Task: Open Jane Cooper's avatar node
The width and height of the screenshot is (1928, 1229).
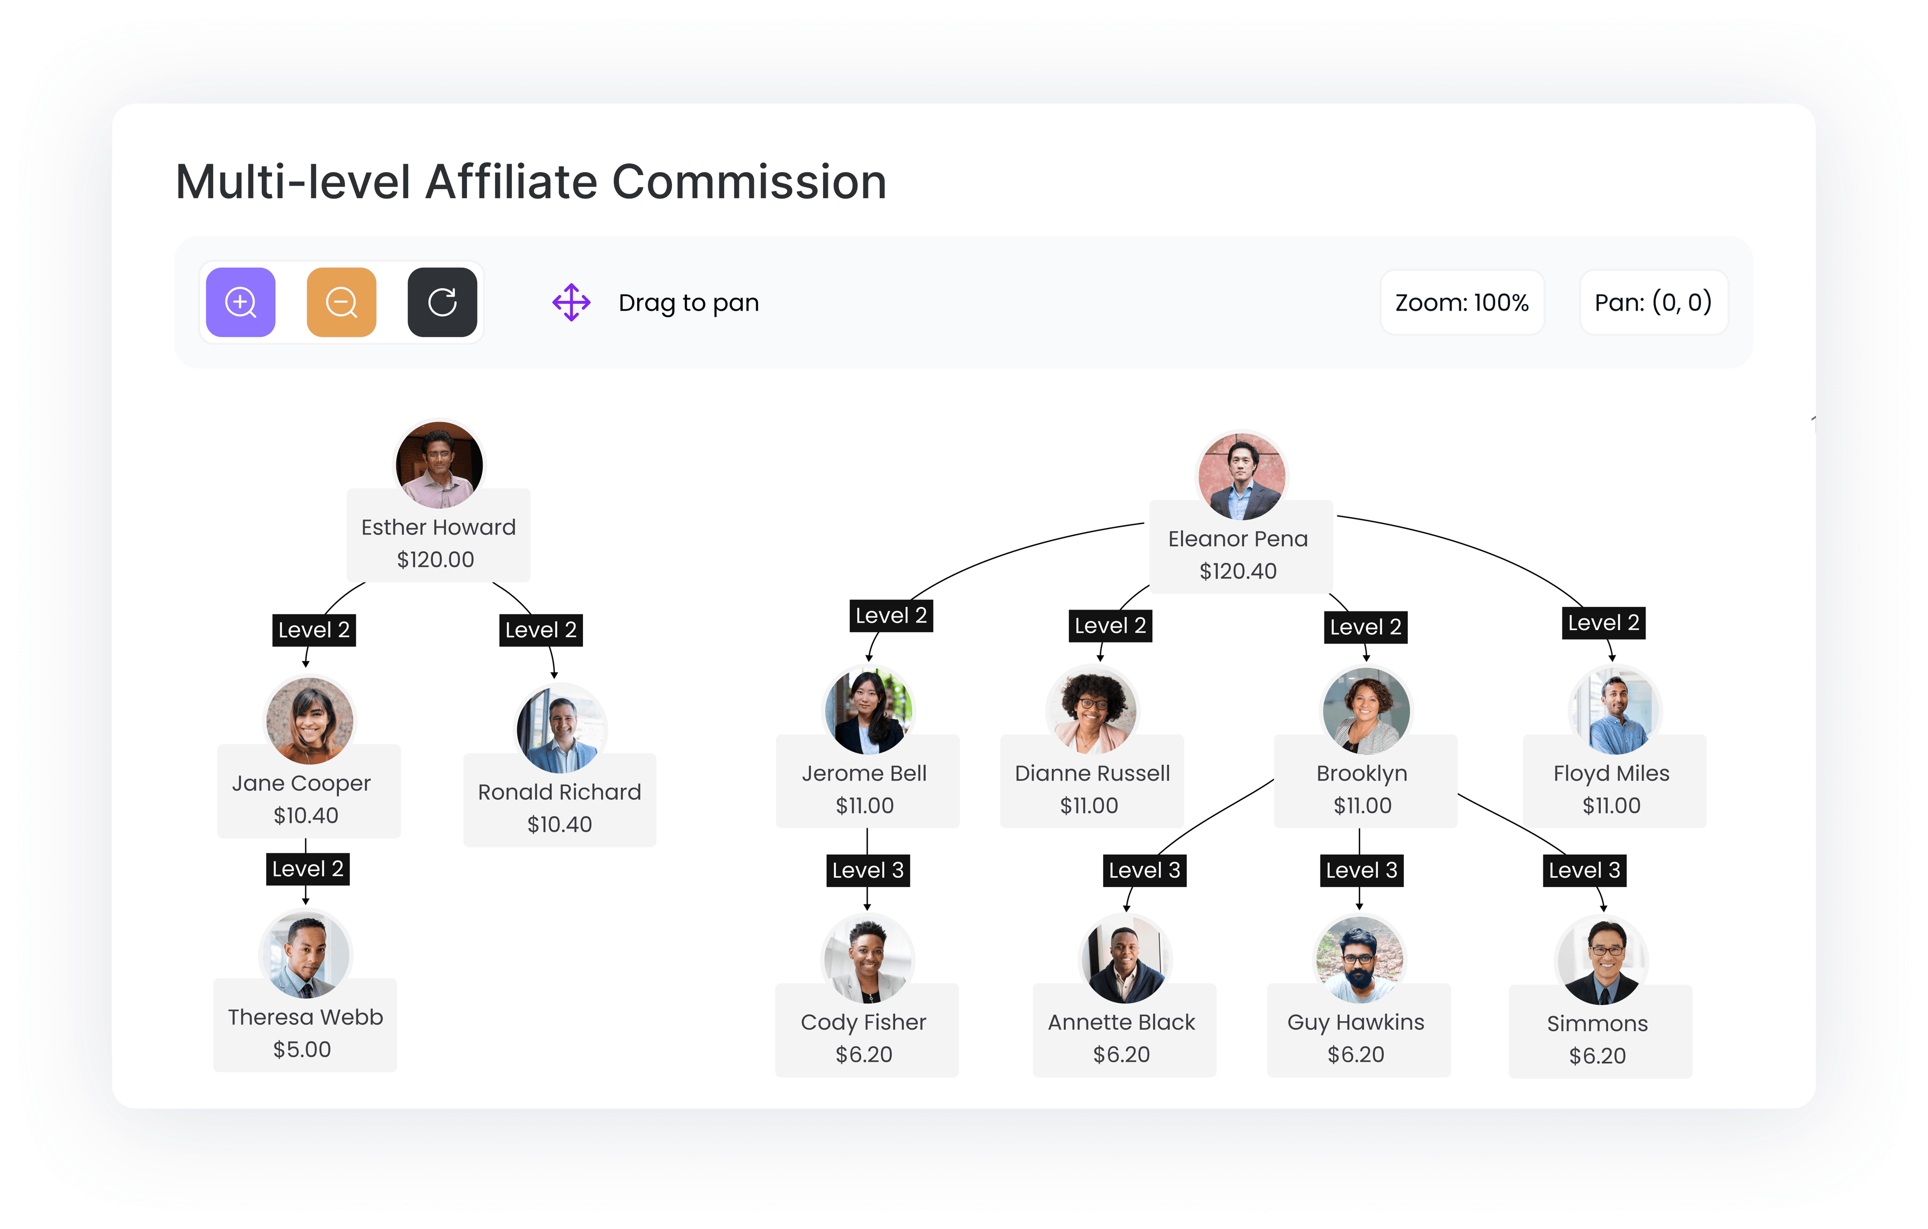Action: (x=309, y=720)
